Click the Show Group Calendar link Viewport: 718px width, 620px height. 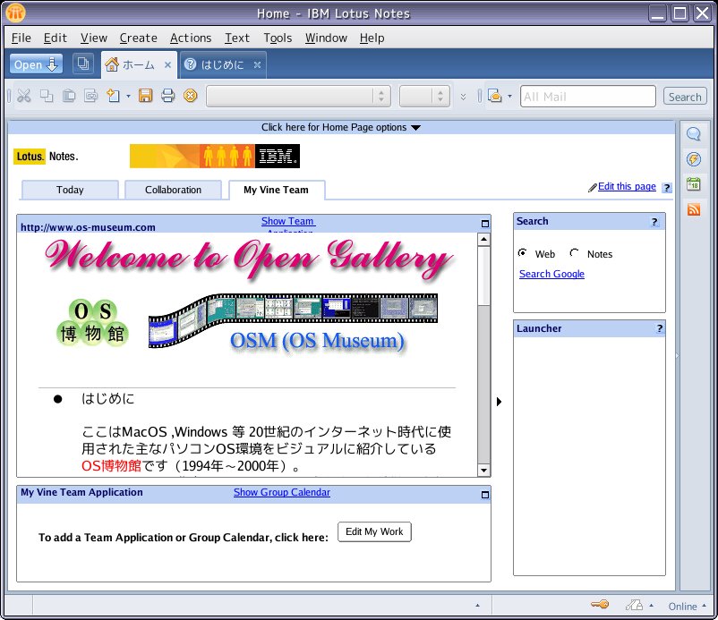(x=282, y=492)
